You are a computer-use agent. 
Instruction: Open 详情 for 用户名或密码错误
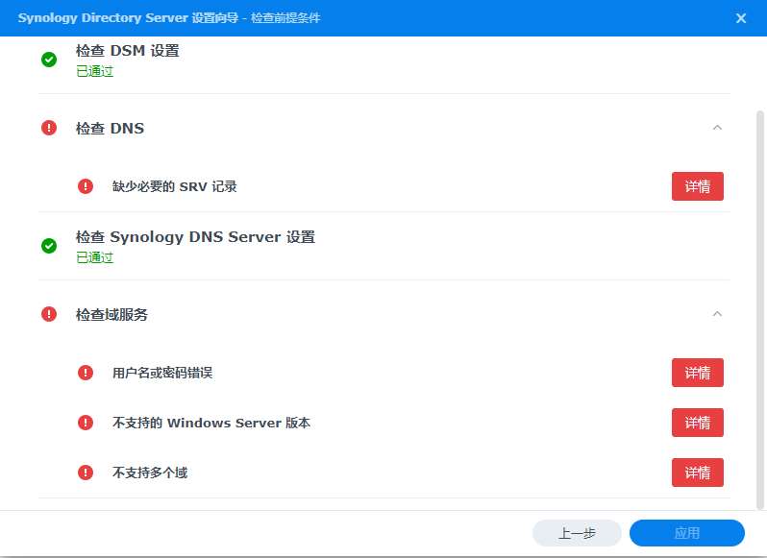tap(697, 373)
